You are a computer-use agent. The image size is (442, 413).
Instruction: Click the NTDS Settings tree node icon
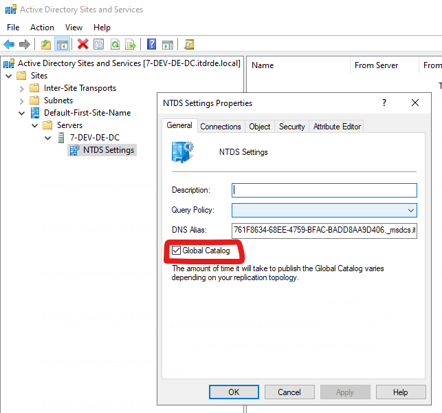pyautogui.click(x=74, y=150)
